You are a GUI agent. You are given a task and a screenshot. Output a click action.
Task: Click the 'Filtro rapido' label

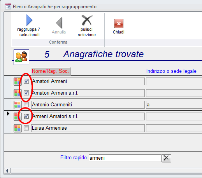[74, 158]
